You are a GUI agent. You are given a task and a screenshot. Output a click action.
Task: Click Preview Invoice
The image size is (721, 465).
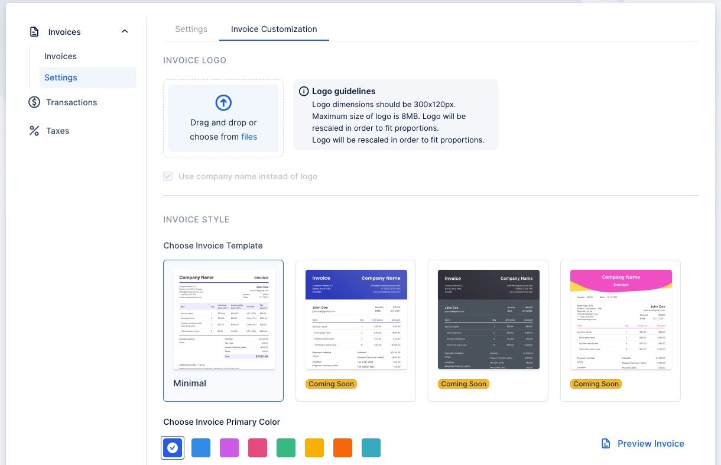tap(650, 443)
